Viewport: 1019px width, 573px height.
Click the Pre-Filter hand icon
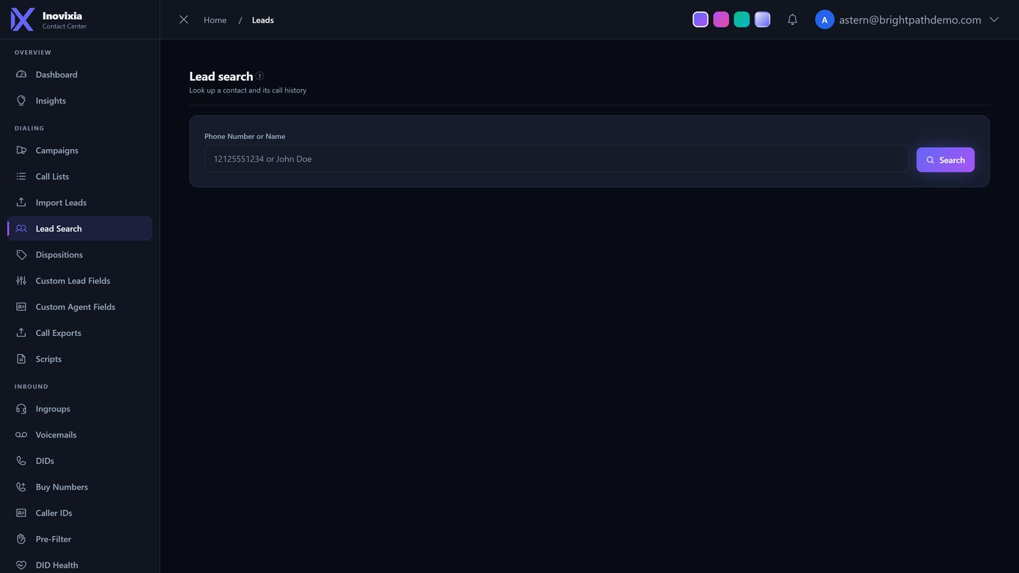(x=21, y=539)
